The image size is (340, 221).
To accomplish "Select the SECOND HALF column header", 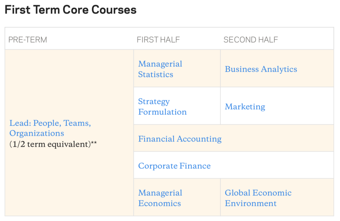I will [x=251, y=39].
